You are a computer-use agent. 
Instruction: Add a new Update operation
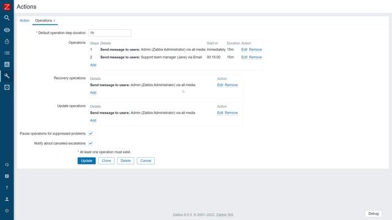pos(93,120)
